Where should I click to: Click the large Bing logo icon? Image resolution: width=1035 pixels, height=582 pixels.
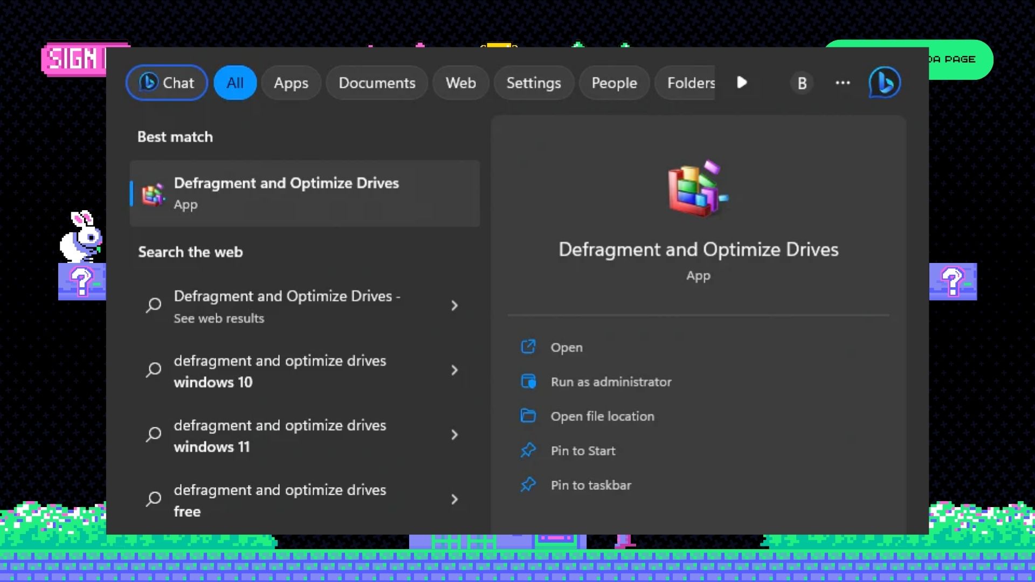pyautogui.click(x=884, y=82)
